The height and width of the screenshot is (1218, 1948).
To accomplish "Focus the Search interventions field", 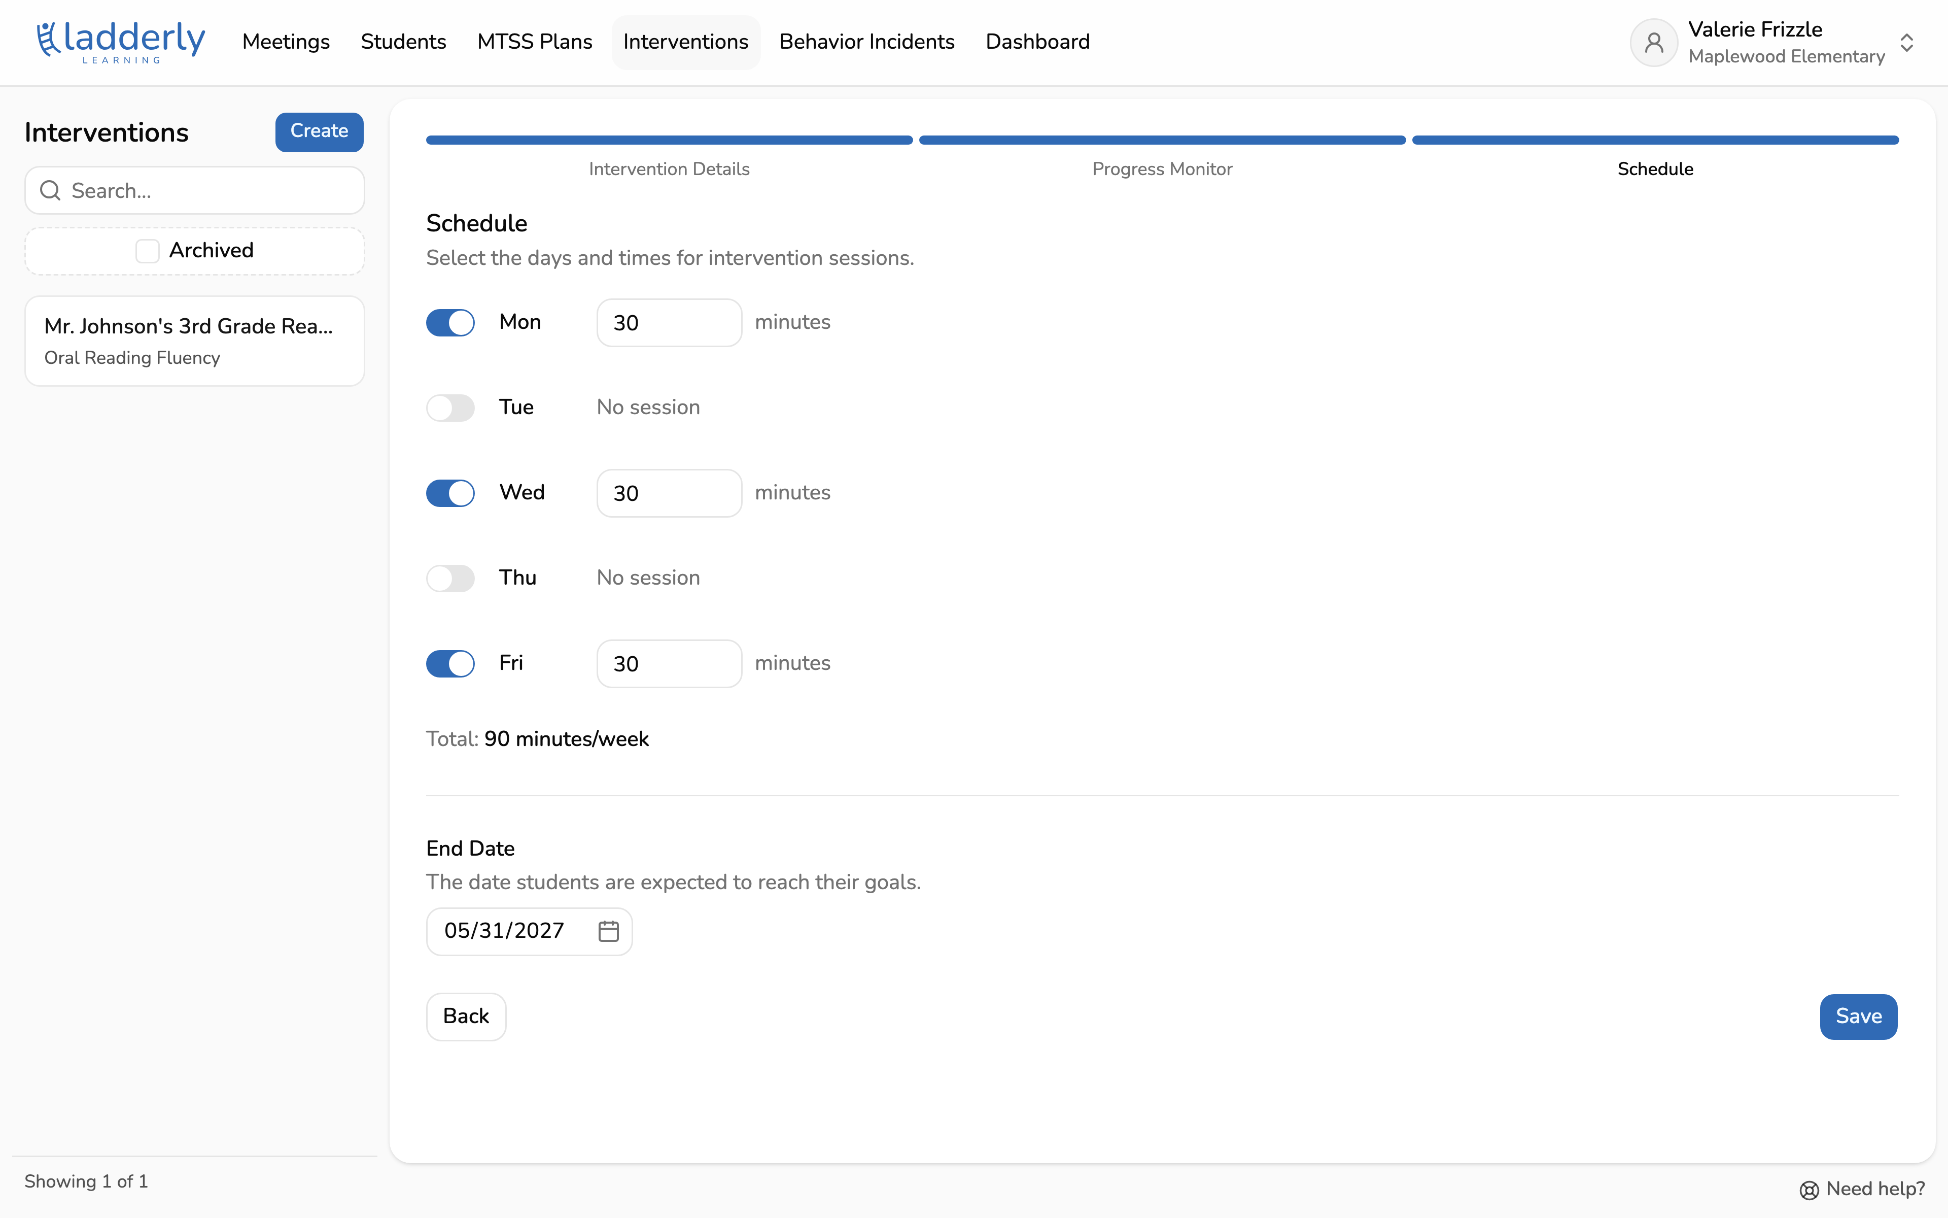I will pos(195,191).
